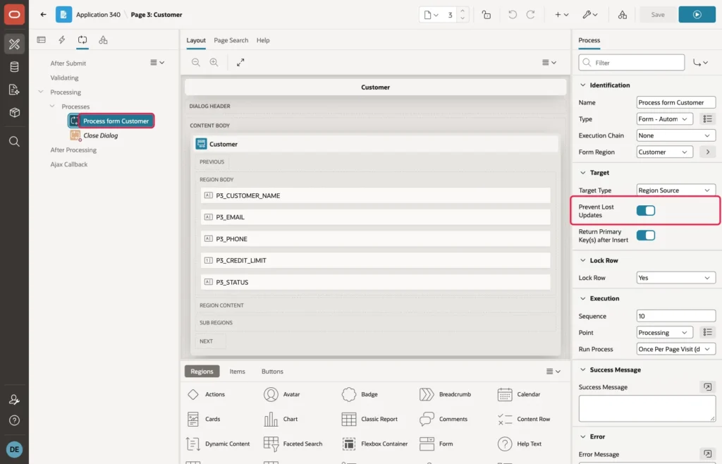Viewport: 722px width, 464px height.
Task: Open Team Development sidebar icon
Action: (x=14, y=90)
